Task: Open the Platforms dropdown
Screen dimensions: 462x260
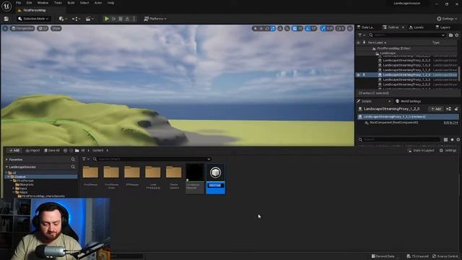Action: click(155, 19)
